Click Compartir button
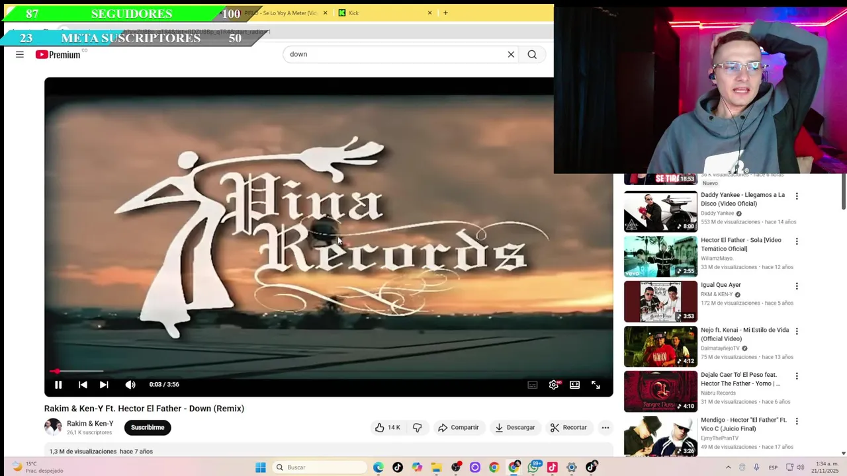Screen dimensions: 847x476 click(x=459, y=427)
